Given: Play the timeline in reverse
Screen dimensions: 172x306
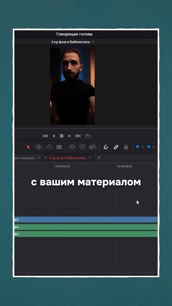Looking at the screenshot, I should pos(54,136).
